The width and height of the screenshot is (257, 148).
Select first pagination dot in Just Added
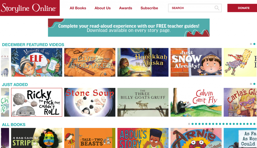(251, 84)
